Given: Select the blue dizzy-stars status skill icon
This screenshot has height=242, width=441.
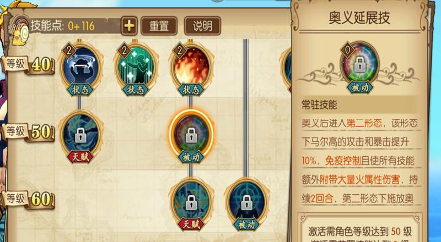Looking at the screenshot, I should click(x=80, y=68).
